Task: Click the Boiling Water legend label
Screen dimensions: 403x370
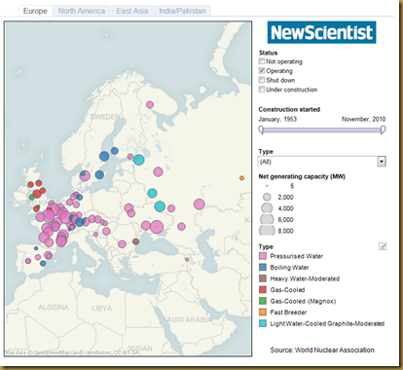Action: 289,268
